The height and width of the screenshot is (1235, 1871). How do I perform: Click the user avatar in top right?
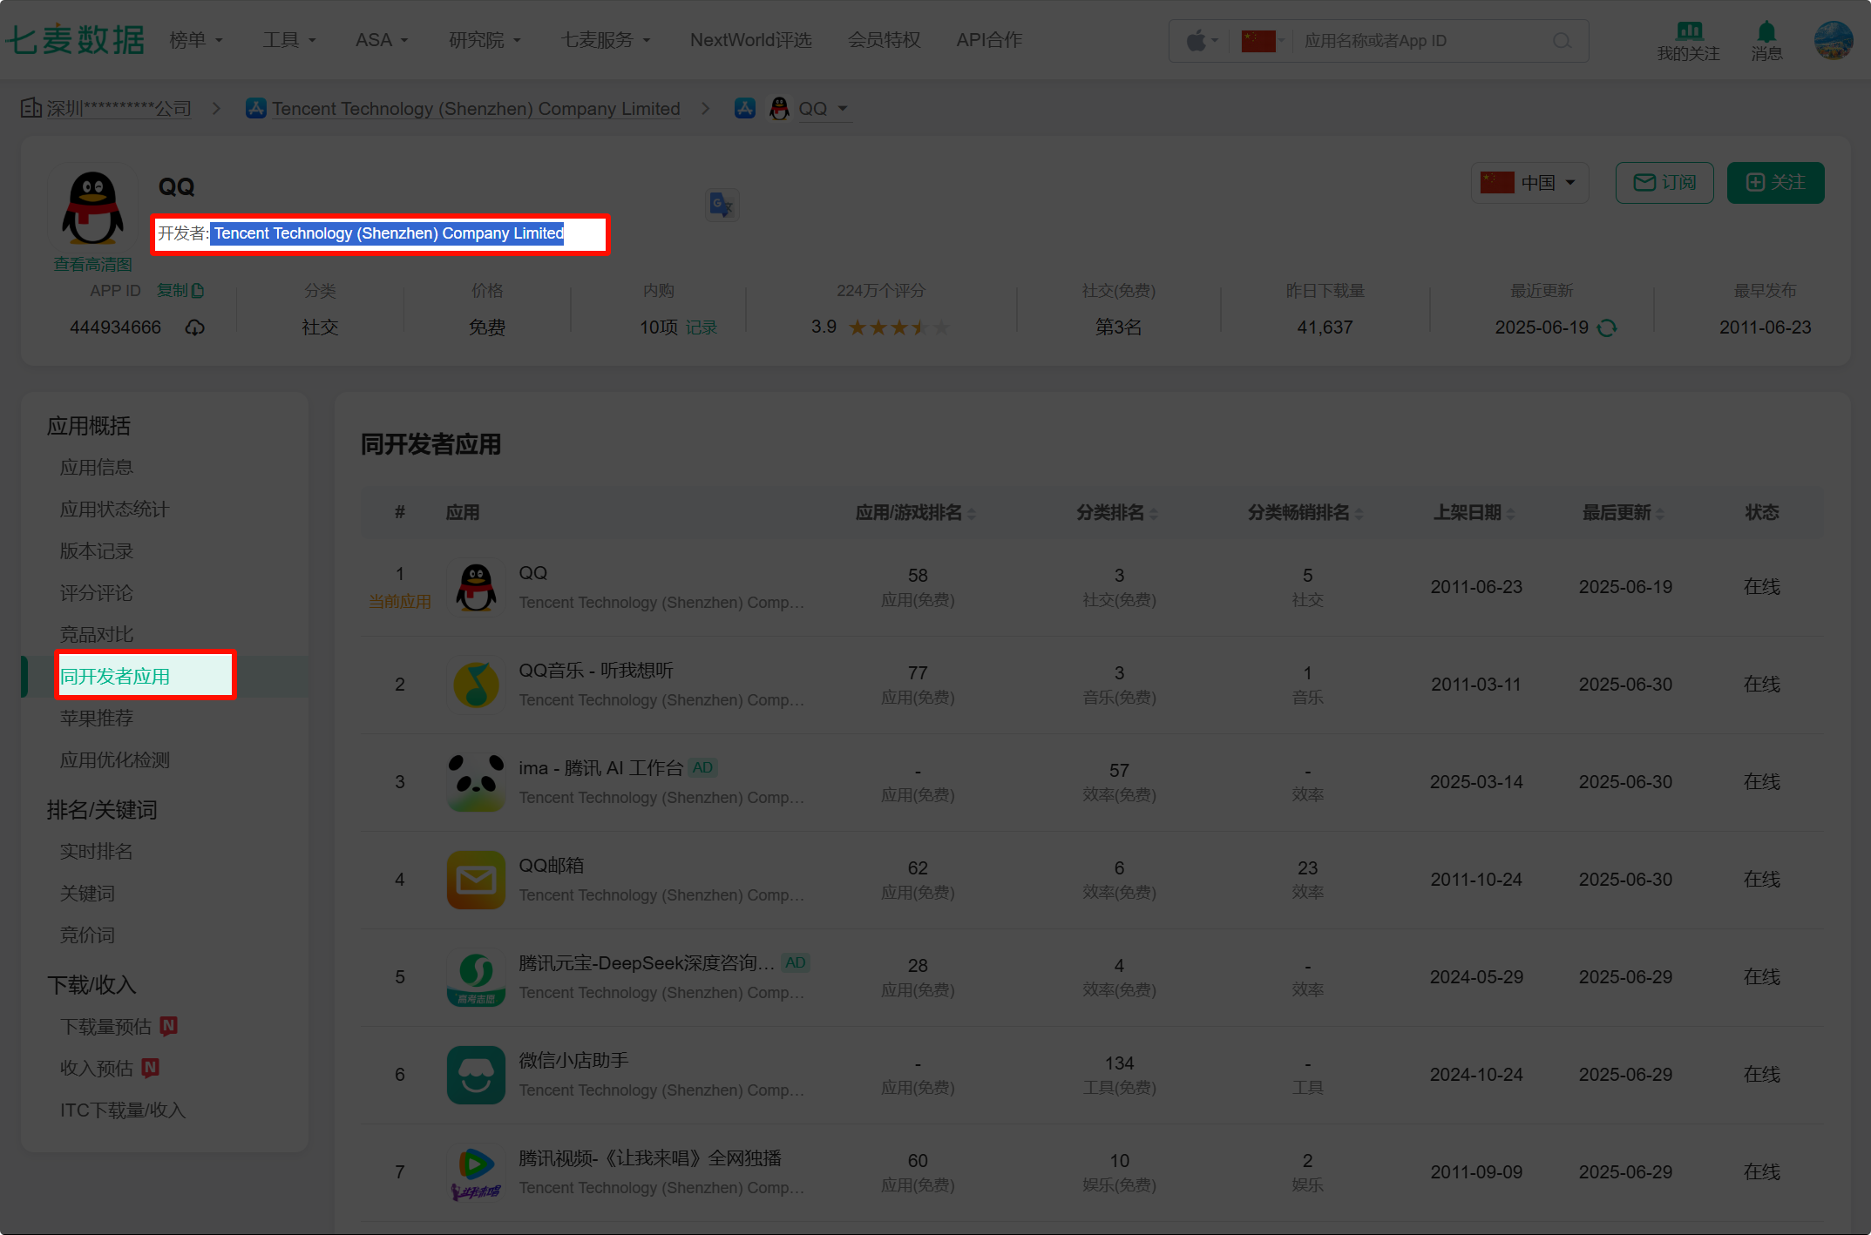(1833, 40)
